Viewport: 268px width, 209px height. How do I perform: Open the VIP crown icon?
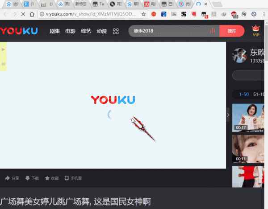point(256,30)
